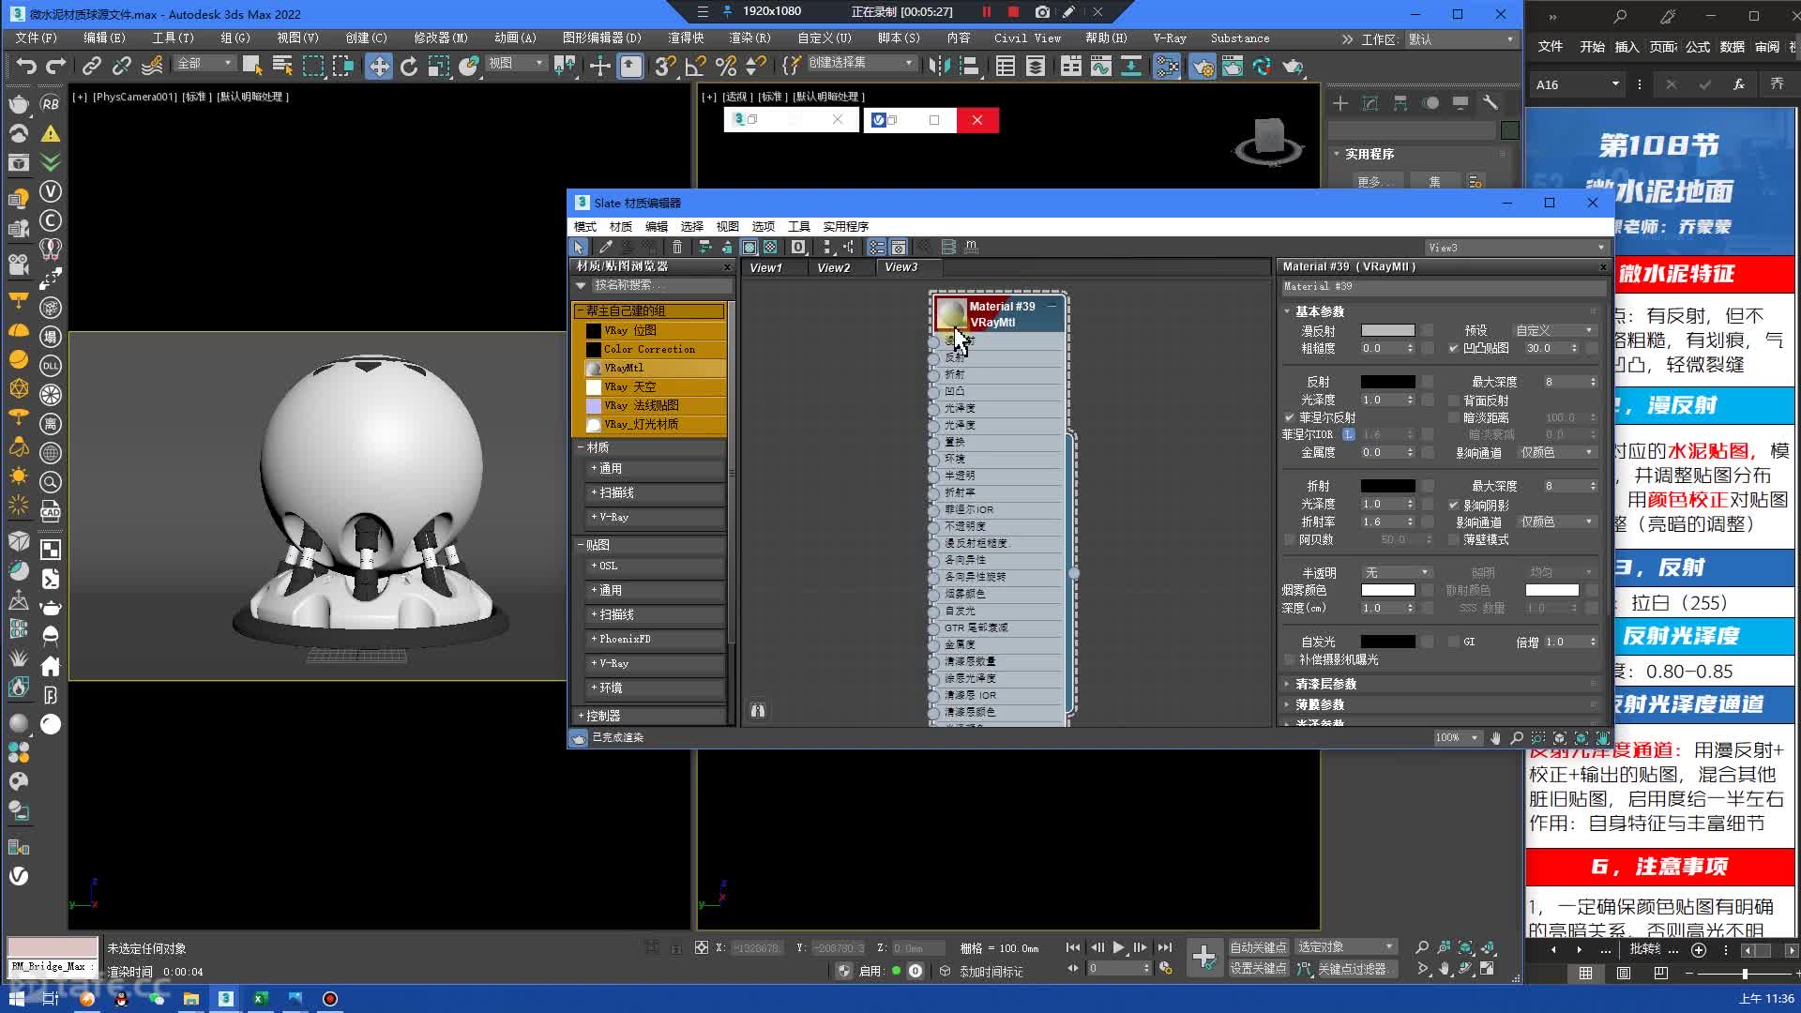
Task: Click Show Shaded Material in Viewport icon
Action: point(749,247)
